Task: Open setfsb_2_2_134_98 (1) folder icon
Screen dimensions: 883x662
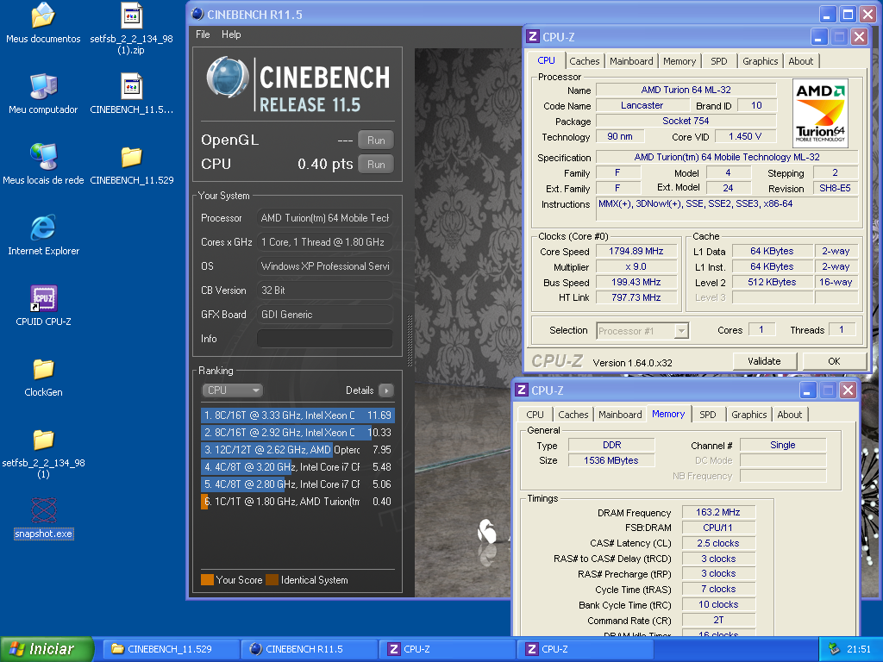Action: tap(43, 440)
